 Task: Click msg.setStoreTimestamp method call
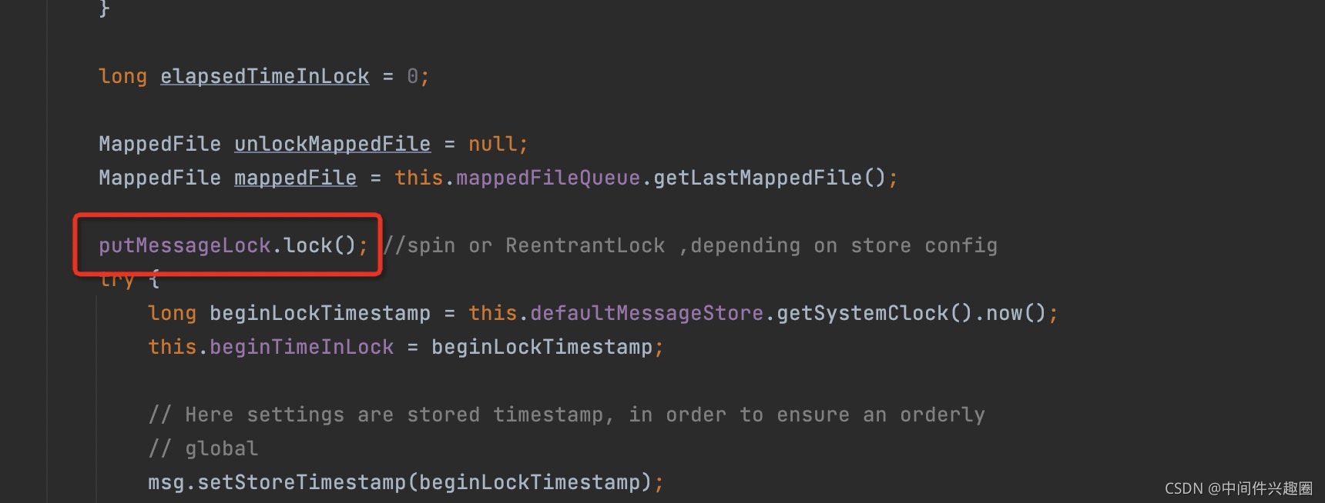coord(277,482)
